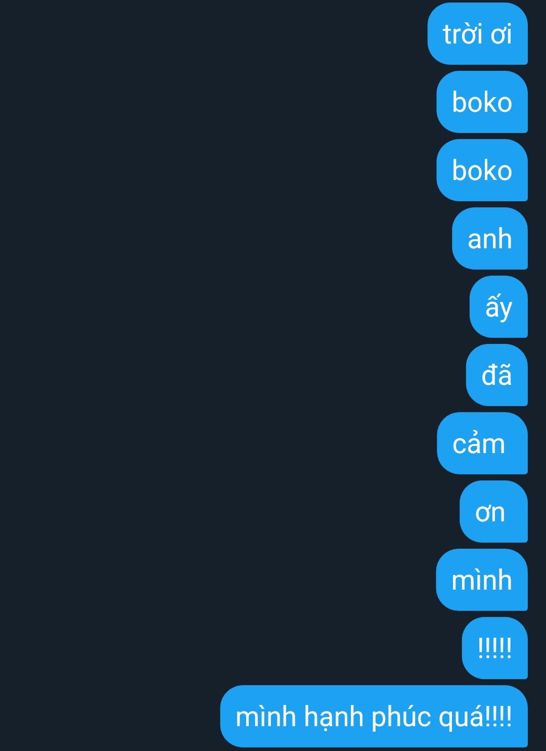Click the bubble just below "cảm"
Viewport: 546px width, 751px height.
(x=493, y=512)
